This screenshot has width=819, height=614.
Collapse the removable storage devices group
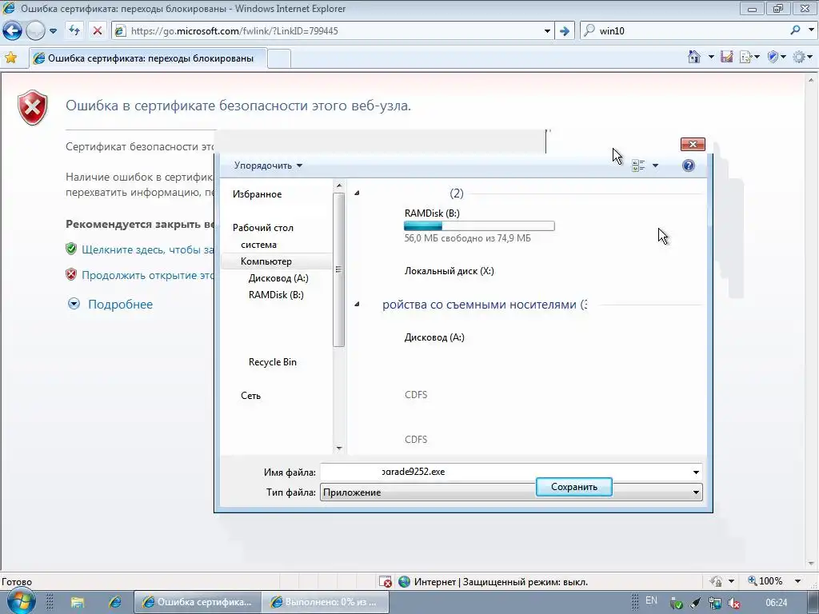click(x=358, y=304)
